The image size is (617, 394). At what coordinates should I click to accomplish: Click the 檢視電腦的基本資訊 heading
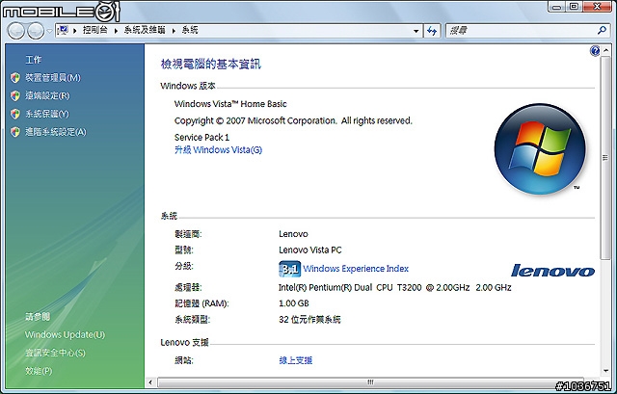tap(211, 65)
